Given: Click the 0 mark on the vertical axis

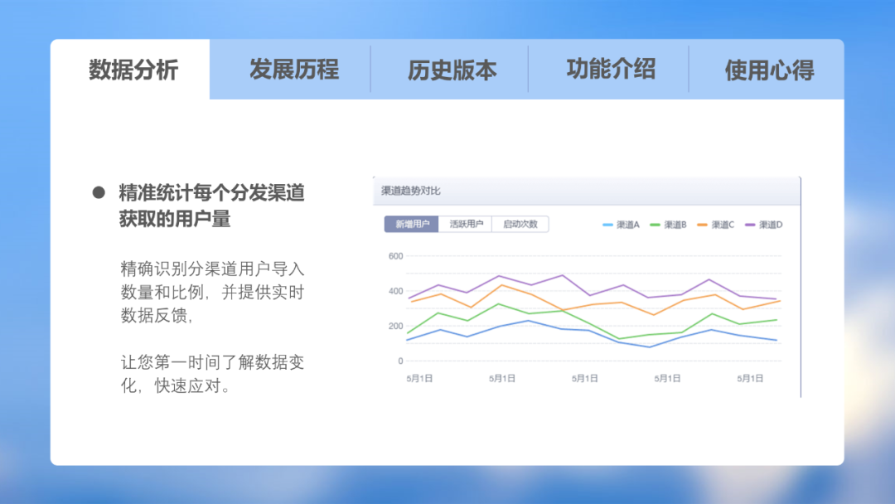Looking at the screenshot, I should tap(399, 360).
